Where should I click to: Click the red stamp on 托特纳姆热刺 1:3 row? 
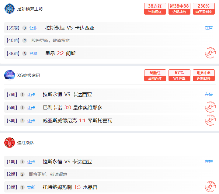click(x=210, y=187)
